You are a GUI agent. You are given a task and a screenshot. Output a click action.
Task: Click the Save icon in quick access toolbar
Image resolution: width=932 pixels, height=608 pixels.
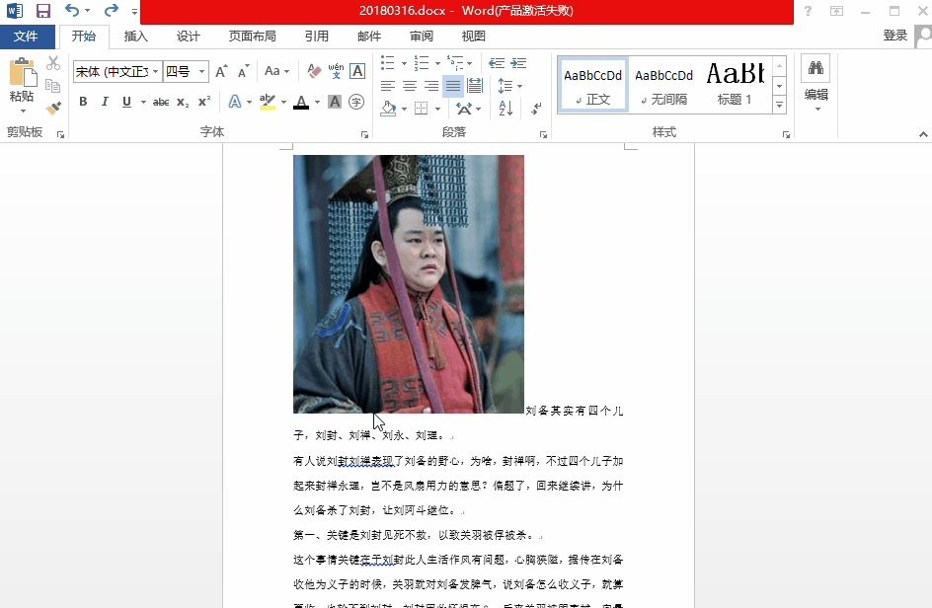(43, 11)
